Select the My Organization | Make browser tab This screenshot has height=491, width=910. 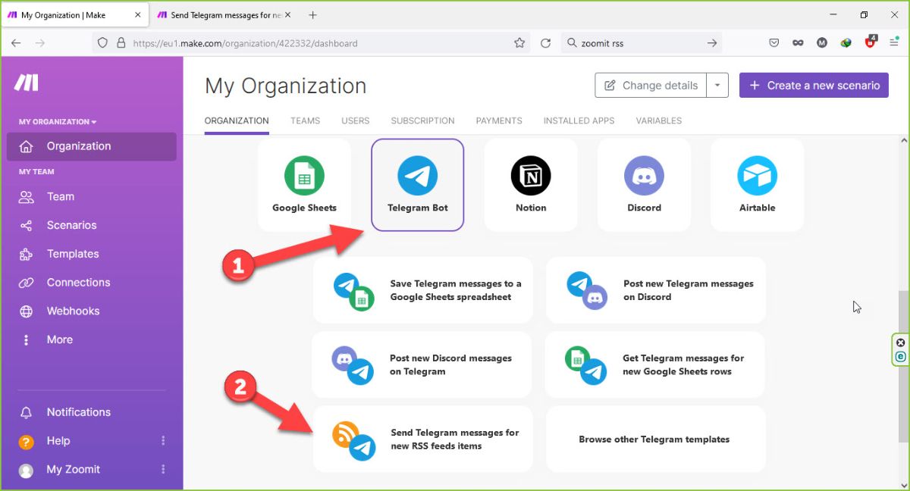(76, 15)
